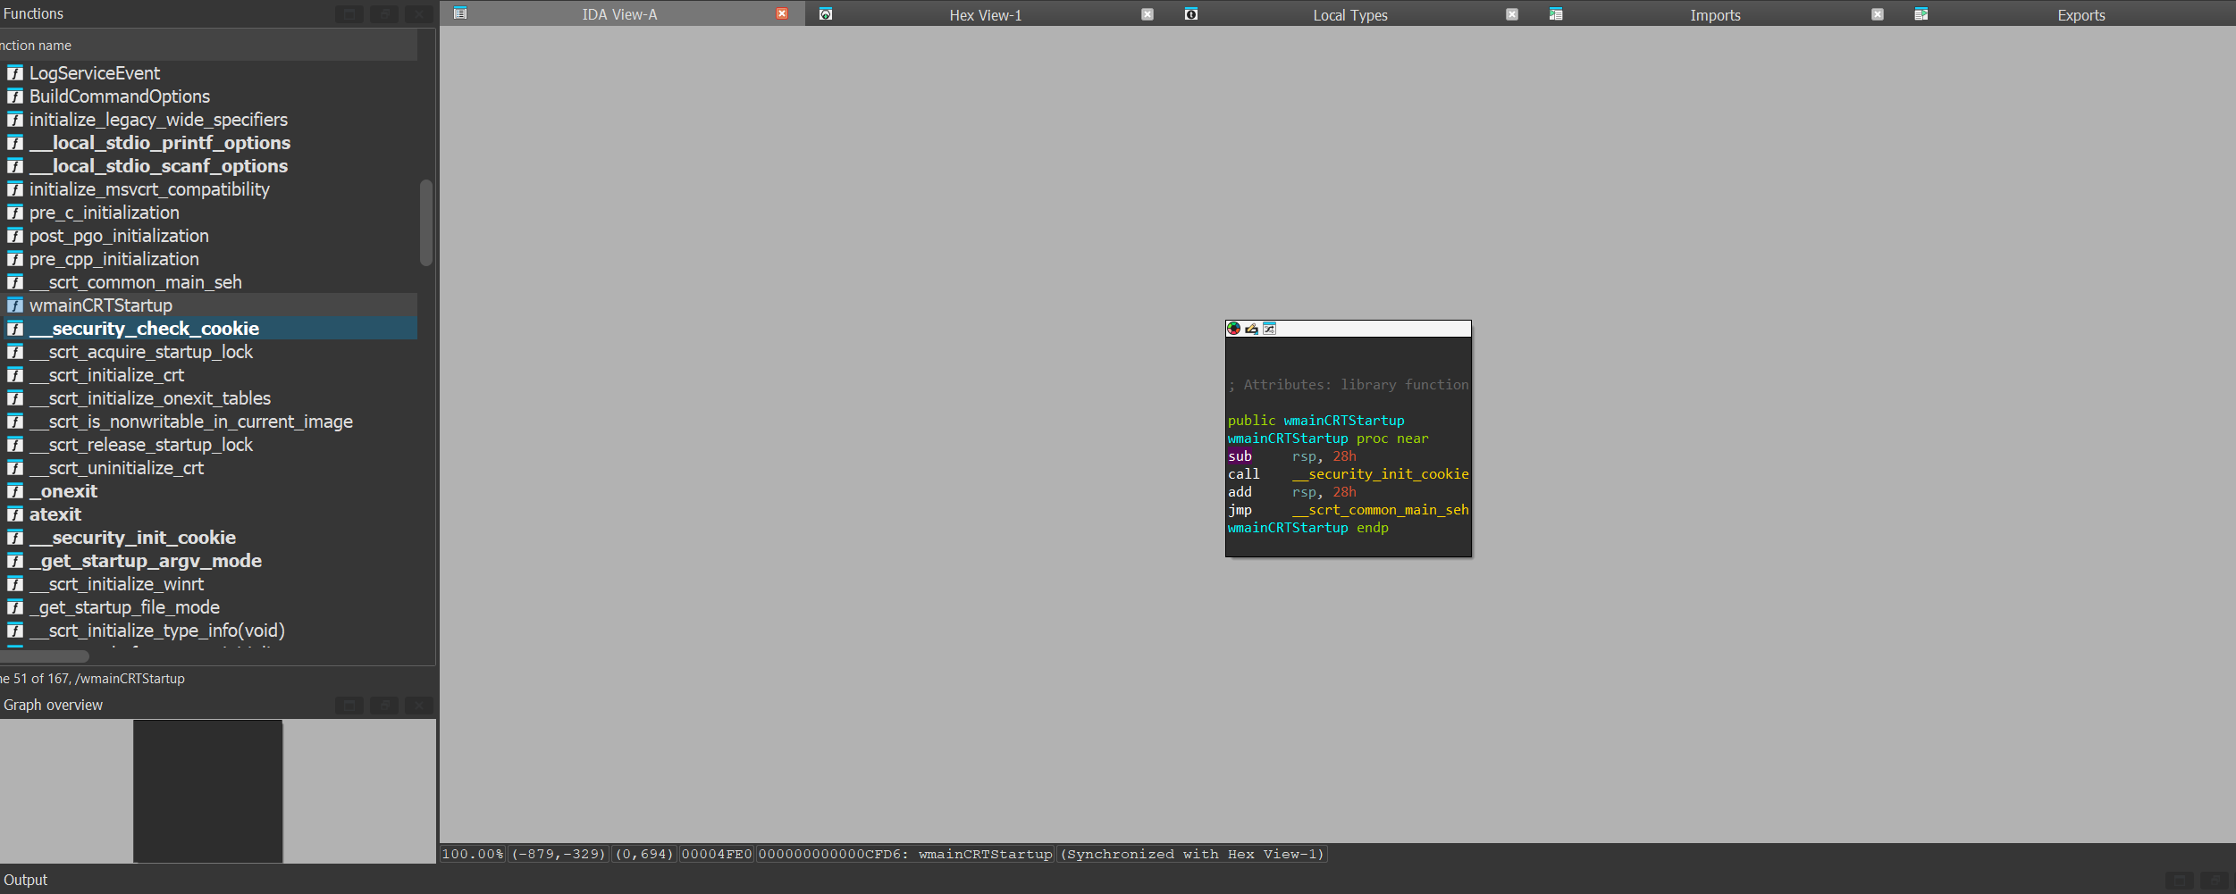2236x894 pixels.
Task: Switch to the Local Types tab
Action: click(1350, 15)
